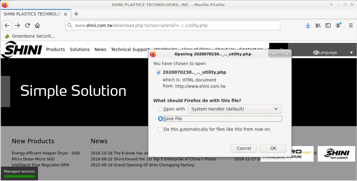357x181 pixels.
Task: Open the Firefox home page icon
Action: click(37, 25)
